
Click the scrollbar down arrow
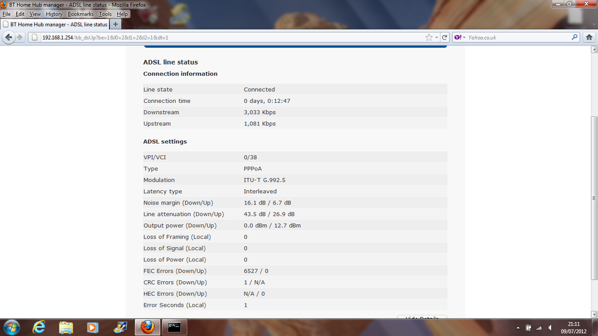pyautogui.click(x=594, y=314)
